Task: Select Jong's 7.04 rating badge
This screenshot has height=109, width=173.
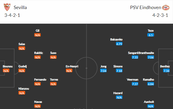Action: pos(103,71)
